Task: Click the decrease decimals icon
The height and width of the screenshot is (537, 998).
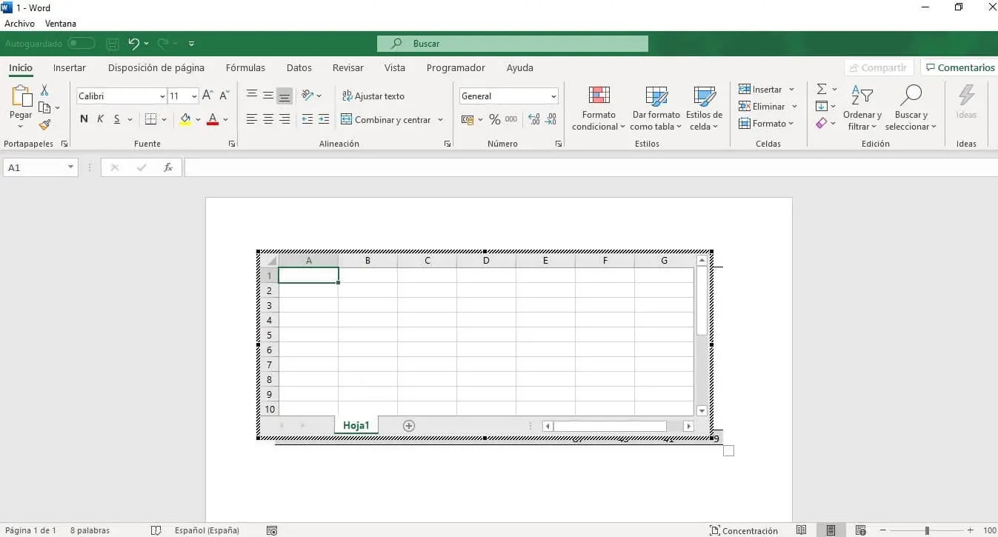Action: tap(550, 119)
